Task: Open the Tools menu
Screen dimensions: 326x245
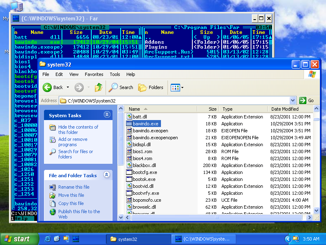Action: (115, 74)
